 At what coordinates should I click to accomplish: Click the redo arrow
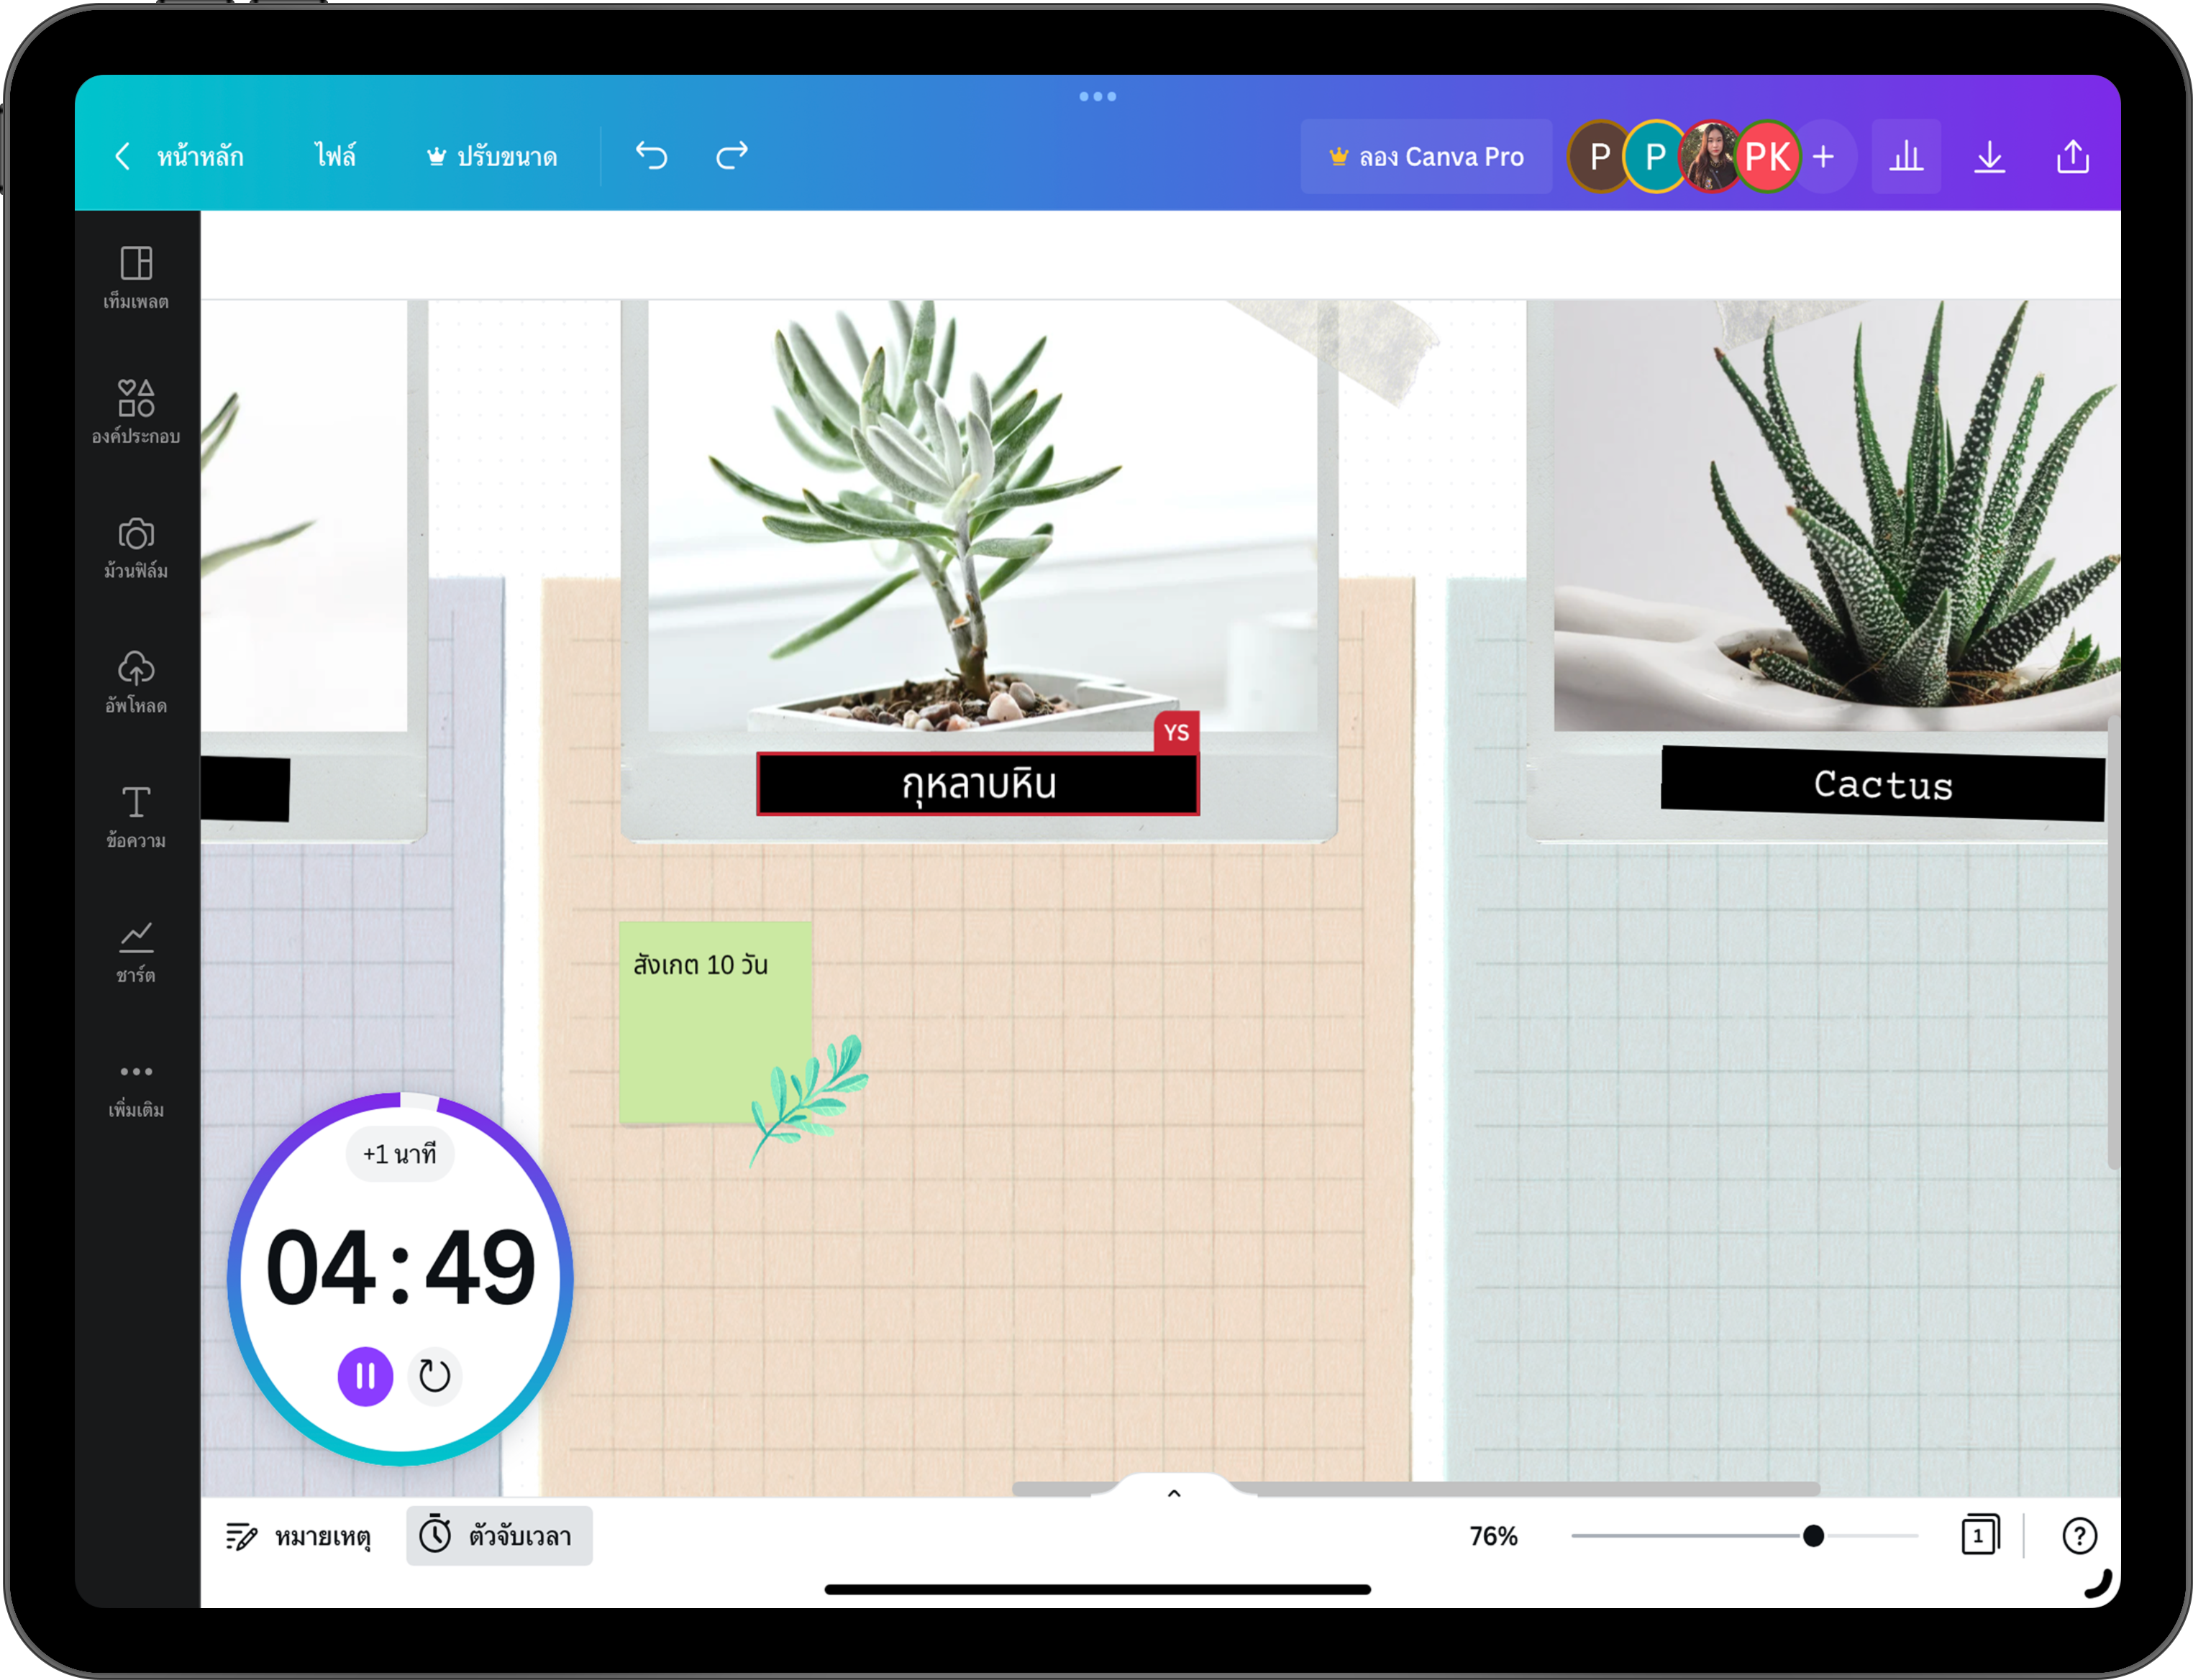732,156
